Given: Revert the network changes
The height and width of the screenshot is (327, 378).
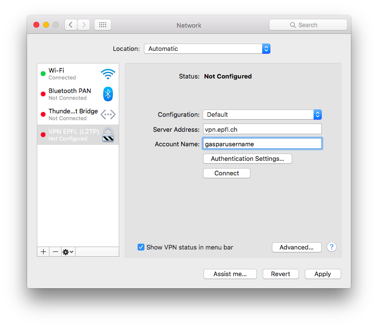Looking at the screenshot, I should click(281, 274).
